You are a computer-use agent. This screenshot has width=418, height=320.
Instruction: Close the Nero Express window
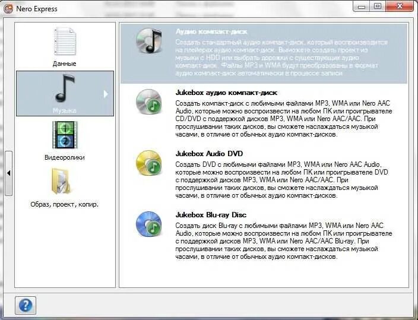point(400,7)
